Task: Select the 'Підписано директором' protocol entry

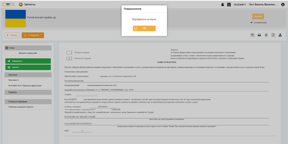Action: (28, 86)
